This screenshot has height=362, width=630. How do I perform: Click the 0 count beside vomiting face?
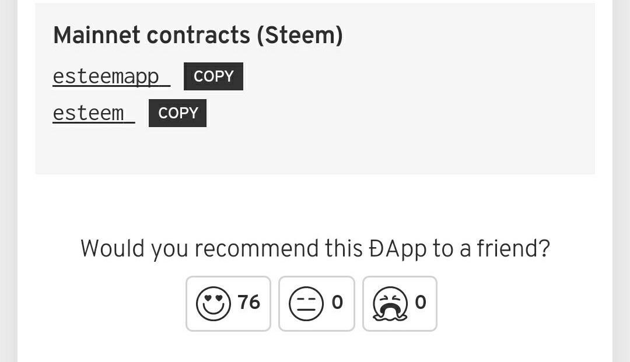tap(421, 303)
